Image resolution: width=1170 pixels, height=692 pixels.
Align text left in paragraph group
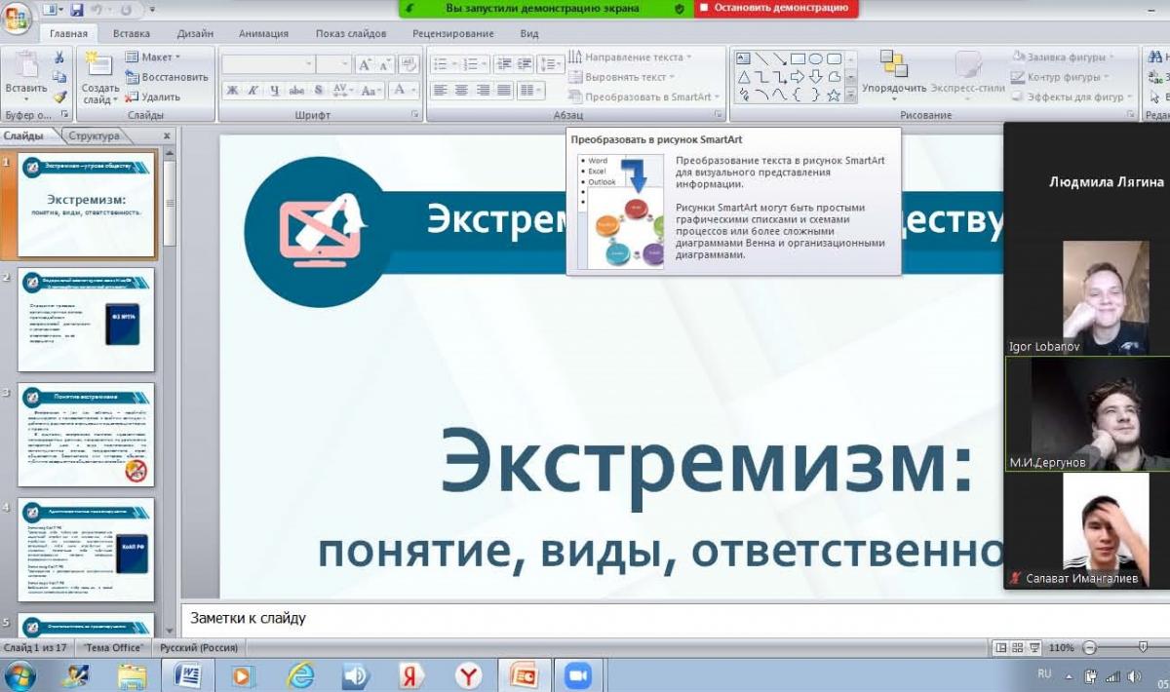[440, 91]
